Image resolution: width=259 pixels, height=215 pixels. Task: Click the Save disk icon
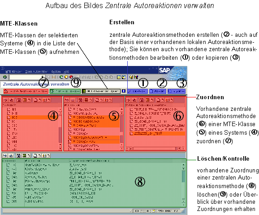(53, 77)
